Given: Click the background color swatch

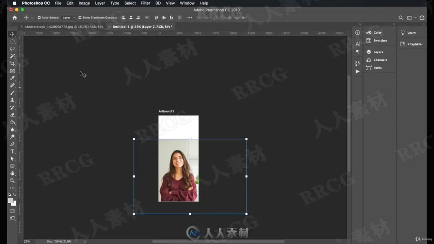Looking at the screenshot, I should [x=14, y=204].
